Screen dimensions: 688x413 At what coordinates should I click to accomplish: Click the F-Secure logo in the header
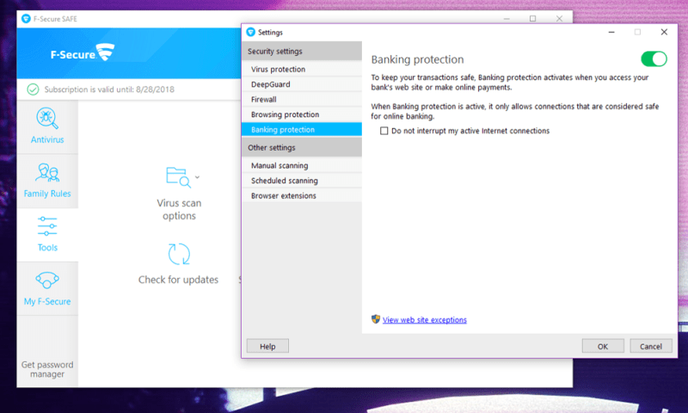[83, 52]
